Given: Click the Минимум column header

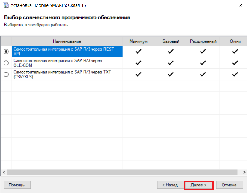Looking at the screenshot, I should (139, 41).
